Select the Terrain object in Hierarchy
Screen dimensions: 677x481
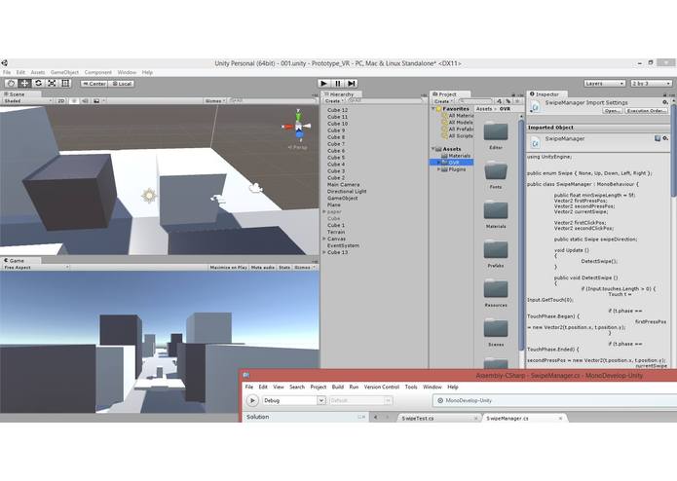(336, 232)
